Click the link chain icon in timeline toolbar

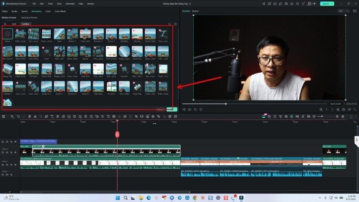tap(302, 117)
